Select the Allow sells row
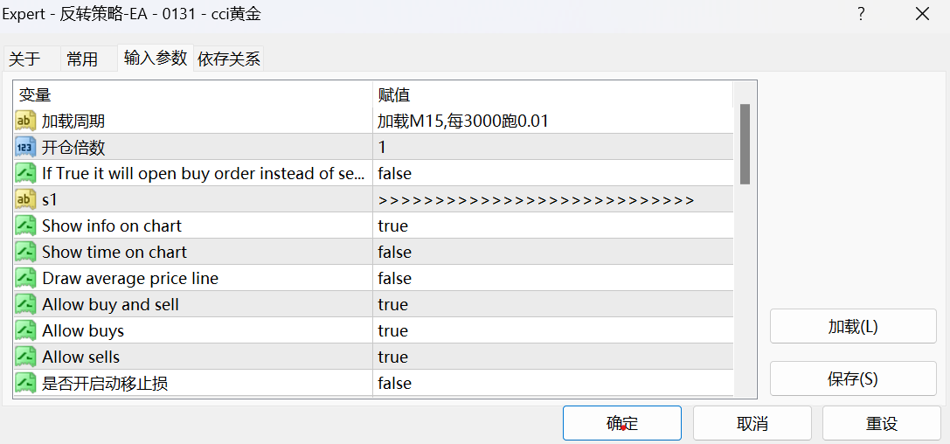 (373, 357)
